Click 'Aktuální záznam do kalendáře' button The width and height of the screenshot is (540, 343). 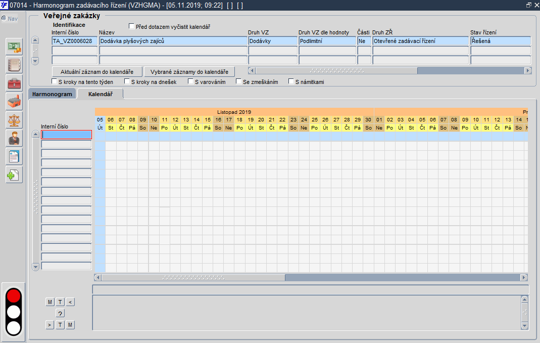click(x=97, y=72)
